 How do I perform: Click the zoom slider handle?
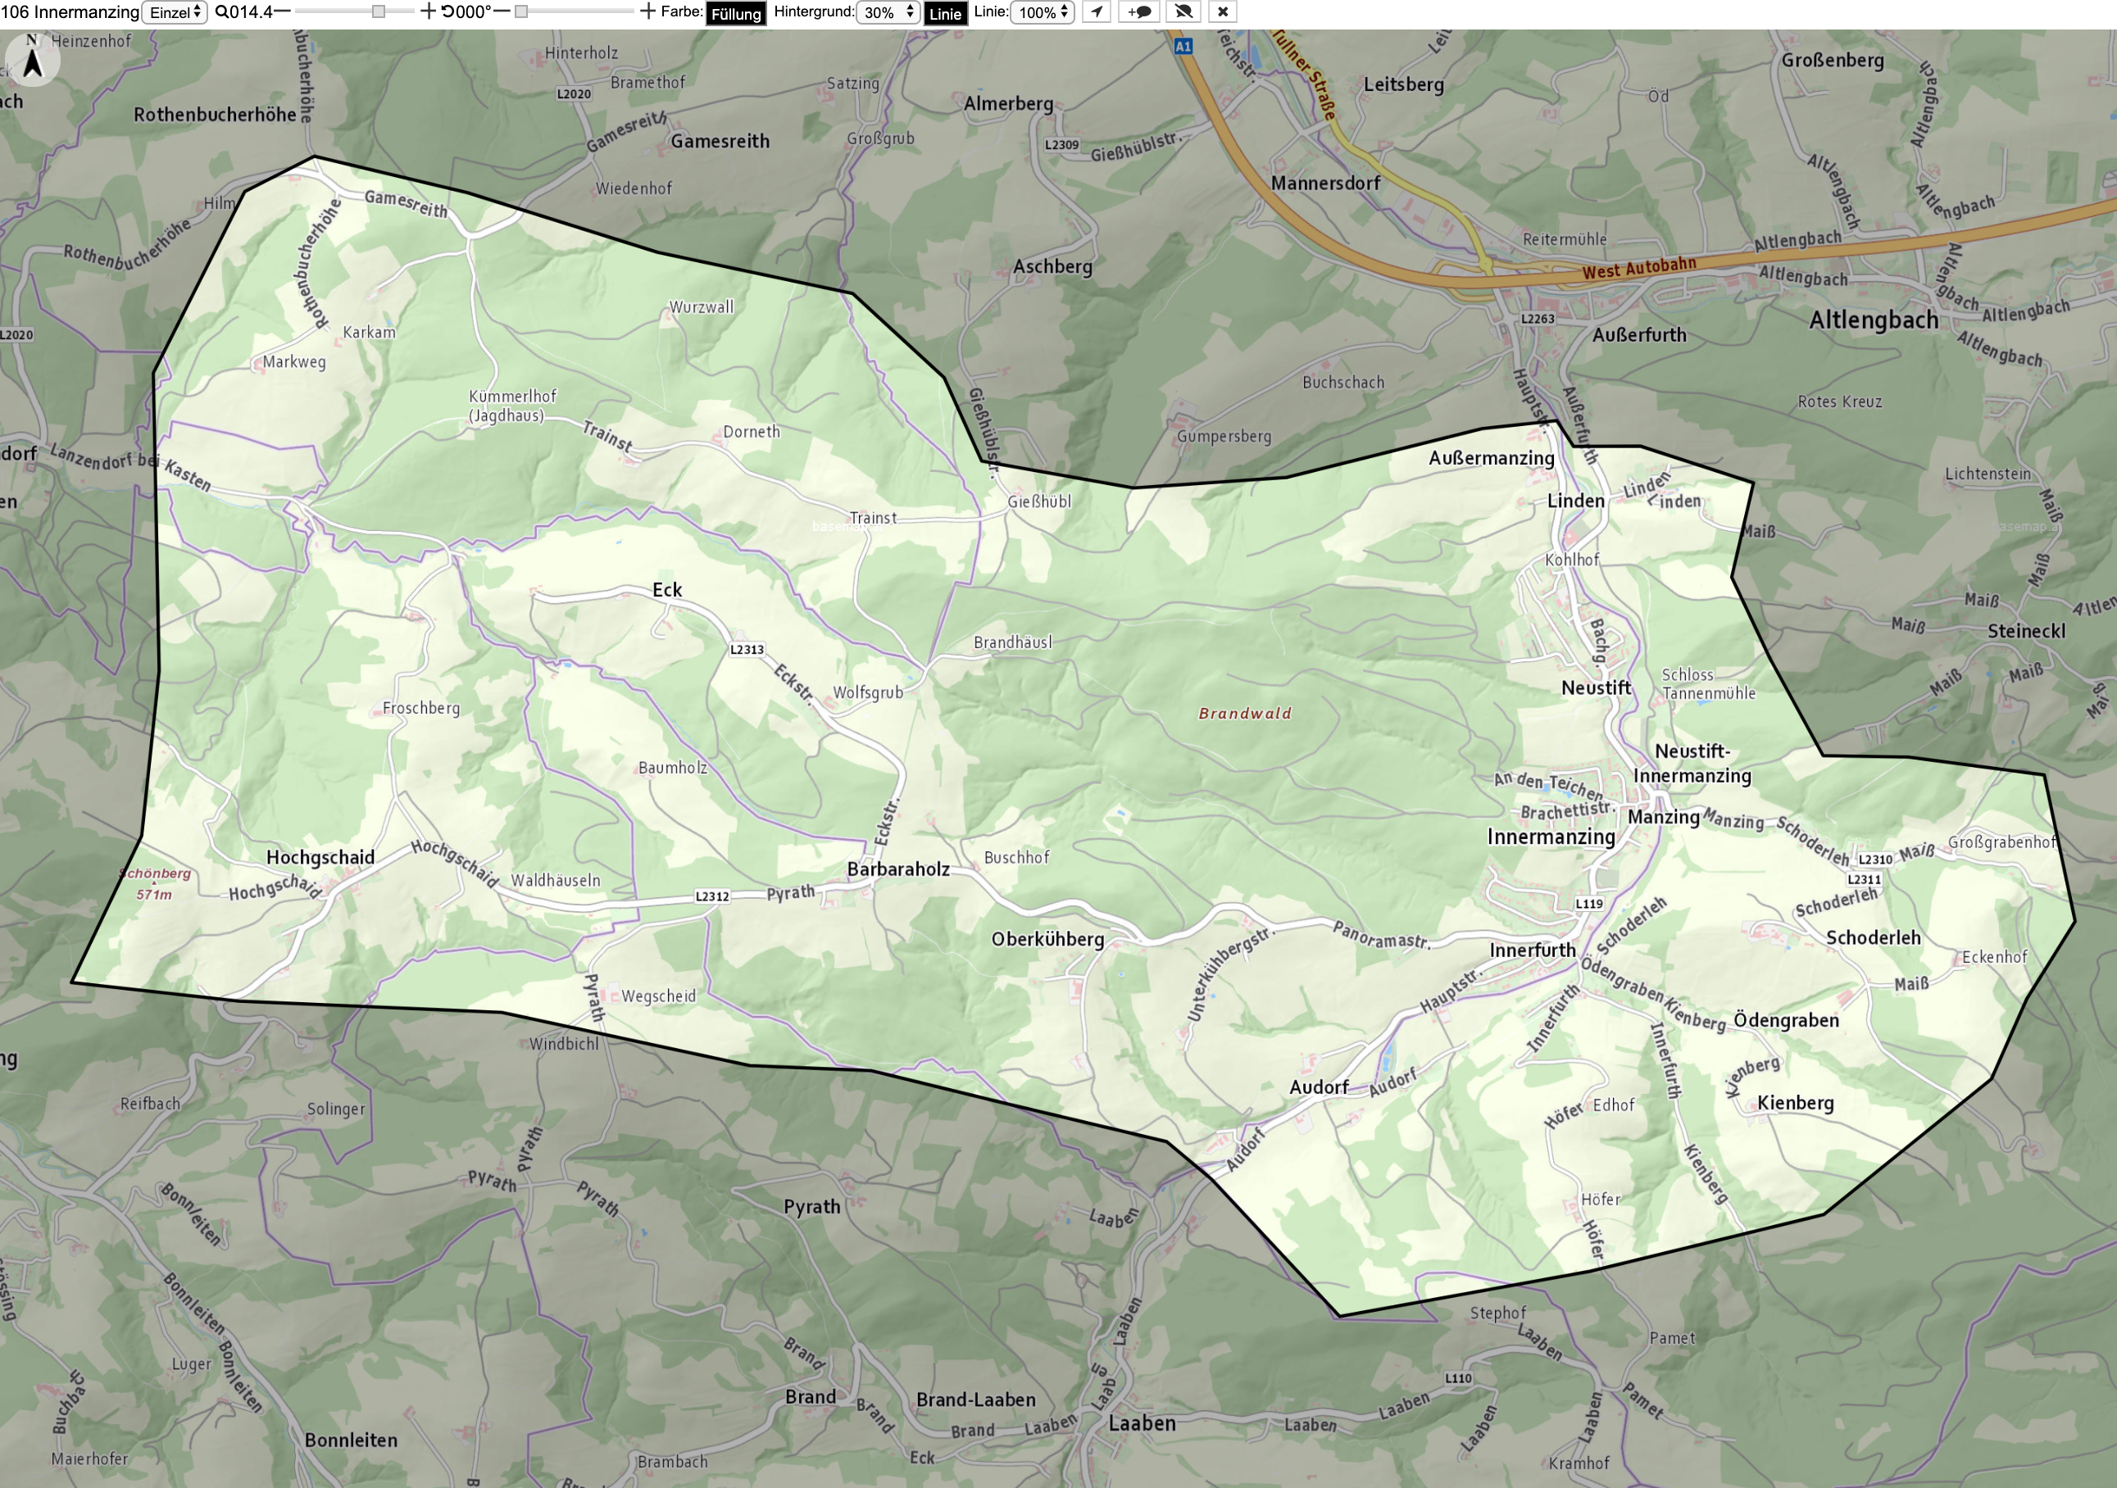tap(378, 12)
